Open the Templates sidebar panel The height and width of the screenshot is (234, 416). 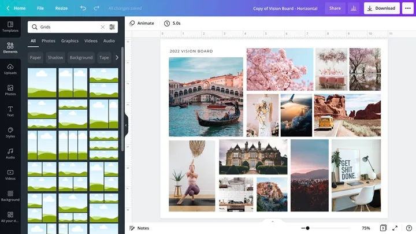(x=10, y=27)
